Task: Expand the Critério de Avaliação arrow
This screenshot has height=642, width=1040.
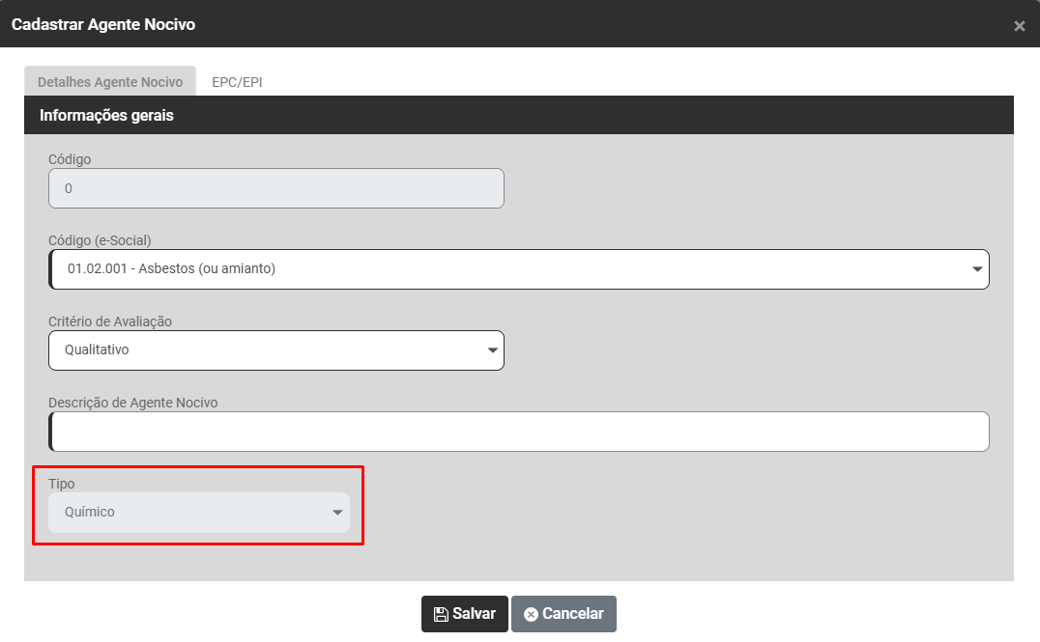Action: [492, 350]
